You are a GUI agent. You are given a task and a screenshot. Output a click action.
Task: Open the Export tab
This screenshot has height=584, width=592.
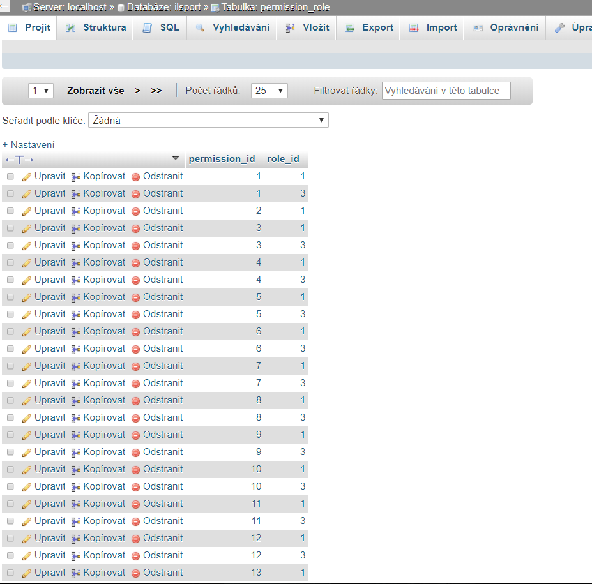point(368,27)
